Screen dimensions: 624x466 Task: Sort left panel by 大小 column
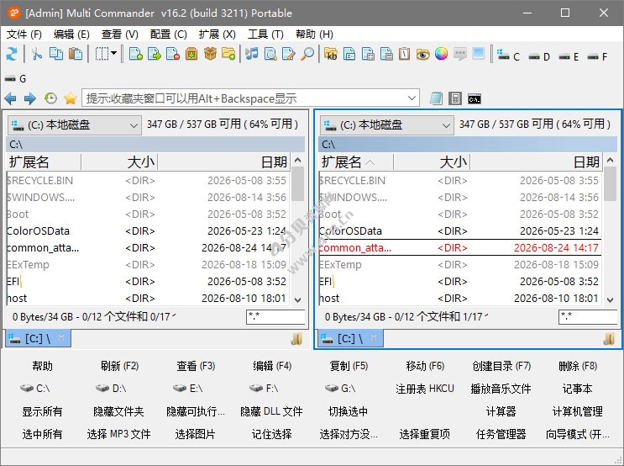(119, 162)
